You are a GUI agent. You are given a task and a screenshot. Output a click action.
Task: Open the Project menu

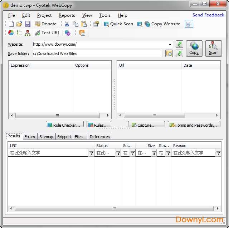pos(44,15)
